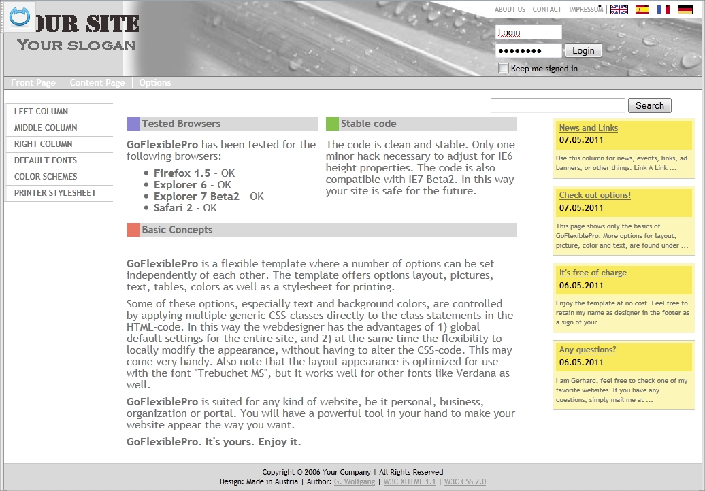
Task: Click the YOUR SLOGAN header text
Action: coord(76,45)
